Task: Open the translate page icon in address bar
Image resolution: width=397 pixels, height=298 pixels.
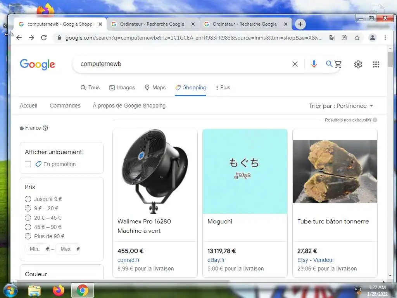Action: (332, 38)
